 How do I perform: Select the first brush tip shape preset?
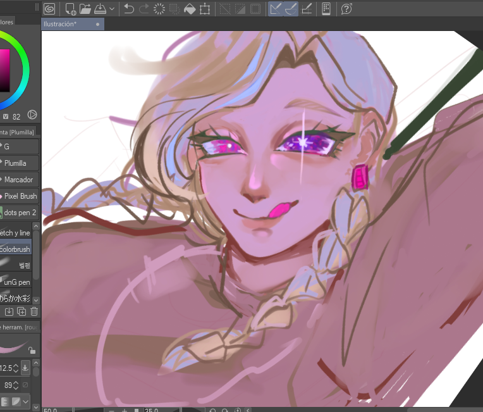click(4, 402)
